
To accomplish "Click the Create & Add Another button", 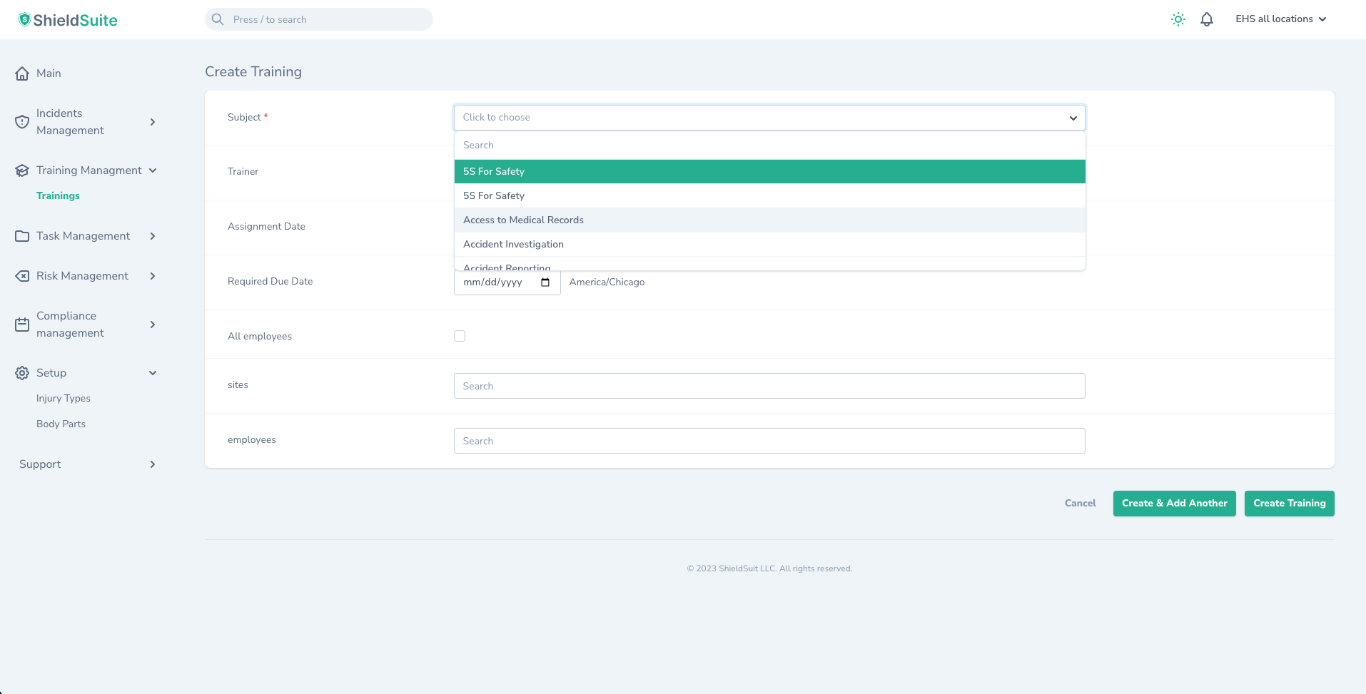I will 1174,504.
